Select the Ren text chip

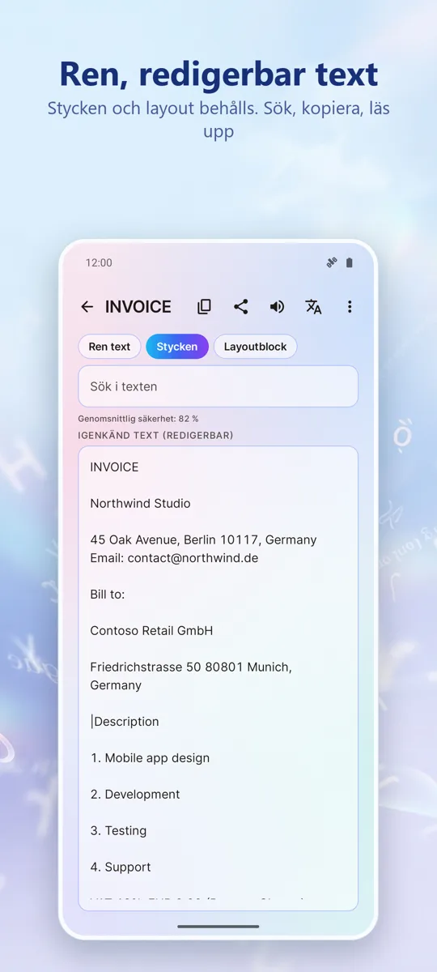click(x=109, y=347)
